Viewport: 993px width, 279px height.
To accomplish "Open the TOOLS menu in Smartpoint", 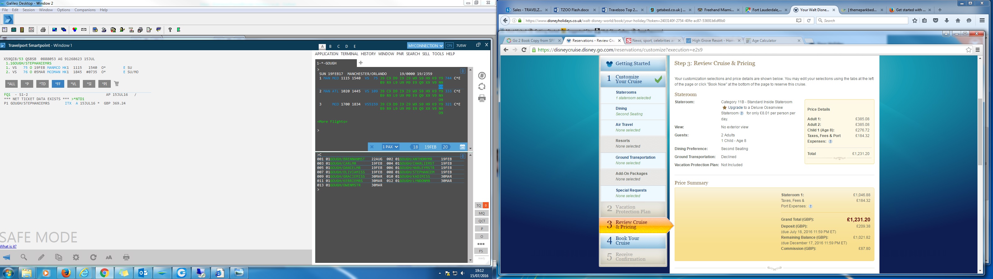I will point(438,54).
